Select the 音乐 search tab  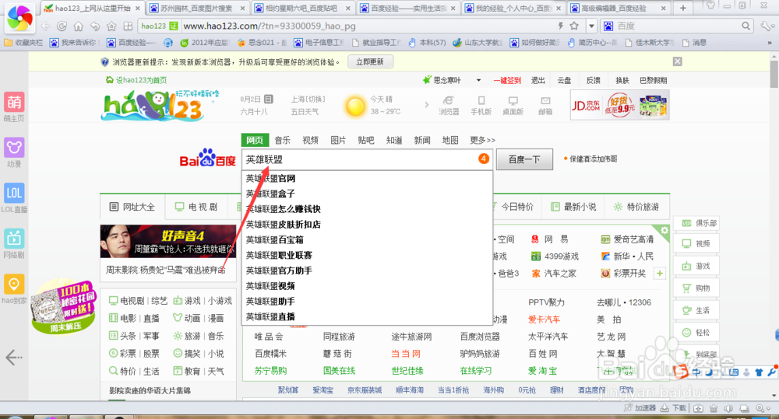283,141
